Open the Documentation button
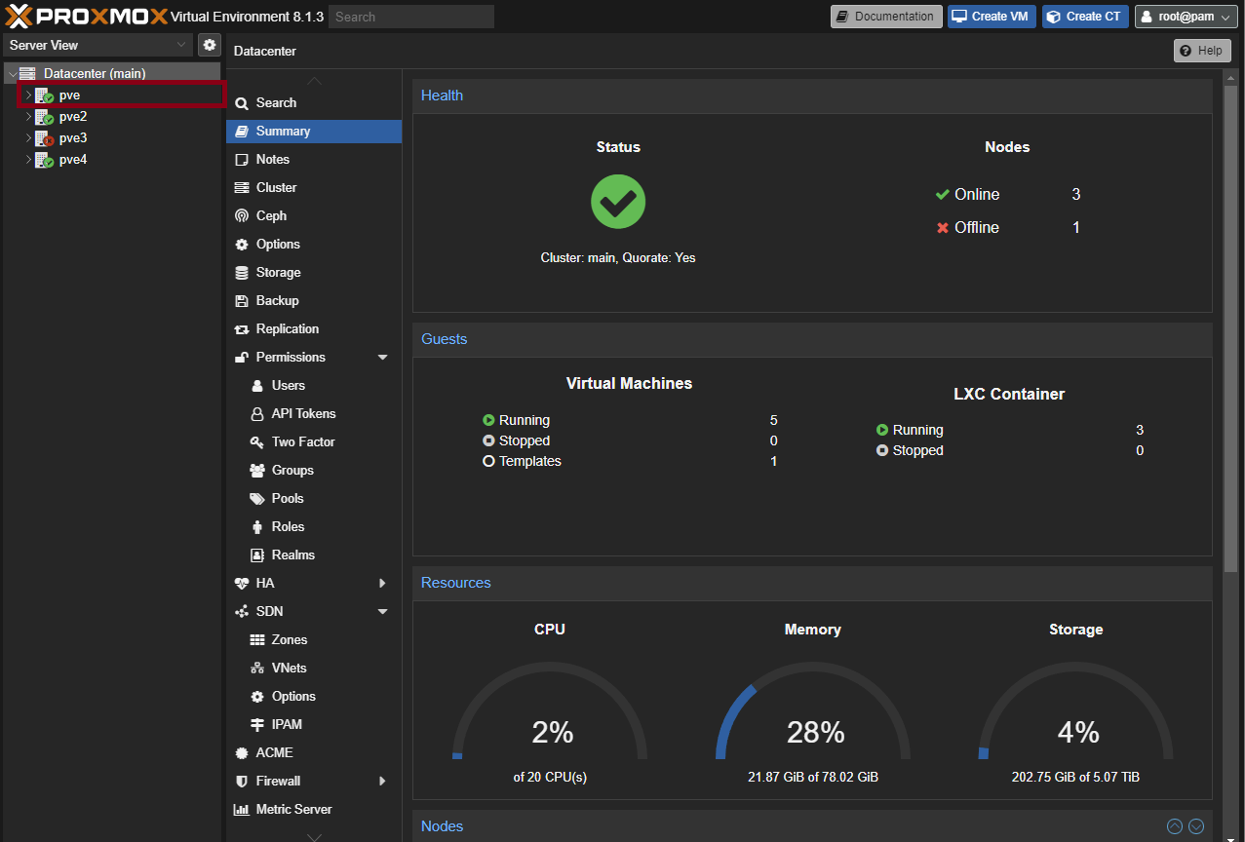The image size is (1245, 842). tap(886, 17)
